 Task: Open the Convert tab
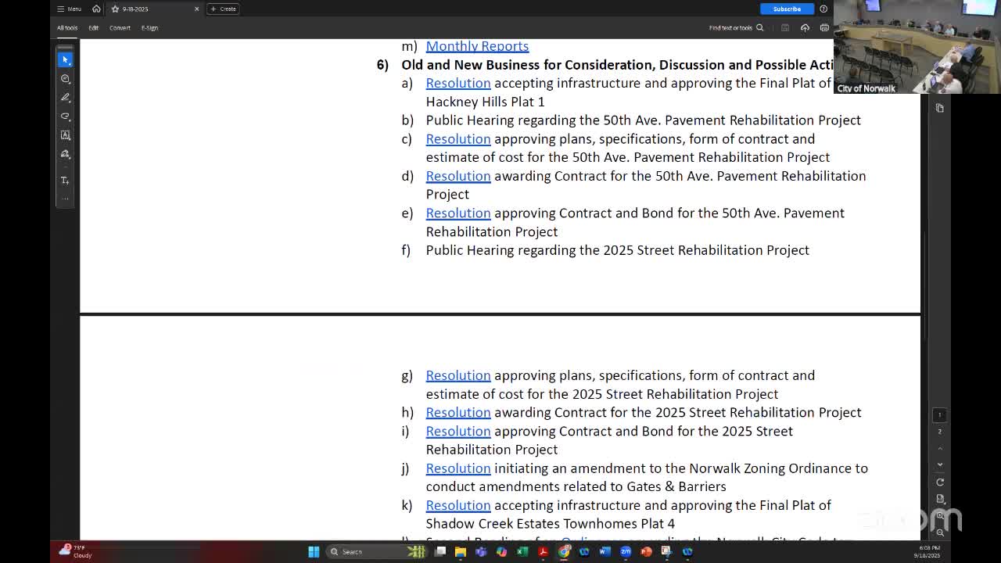click(120, 28)
